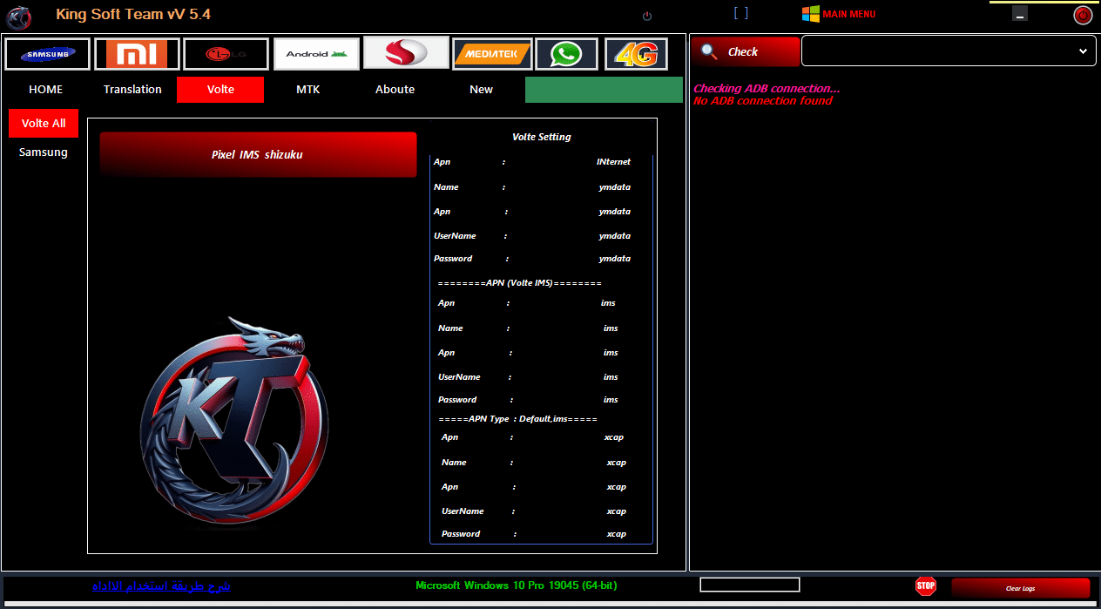Screen dimensions: 1101x609
Task: Click the green progress bar
Action: tap(604, 89)
